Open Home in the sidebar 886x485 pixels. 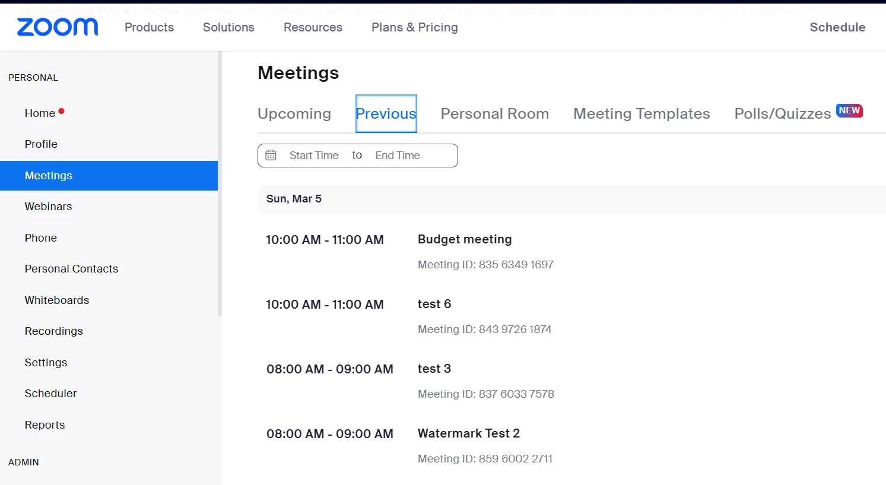40,113
